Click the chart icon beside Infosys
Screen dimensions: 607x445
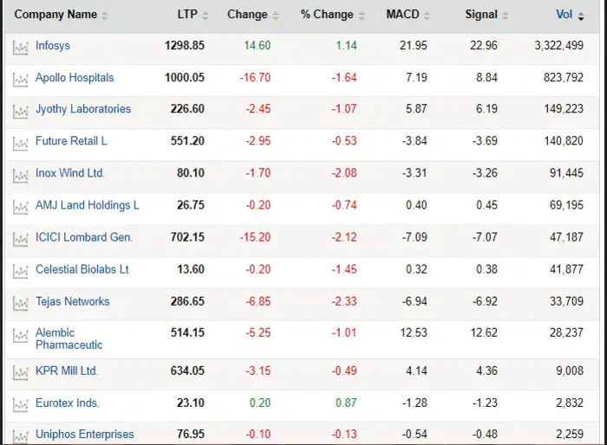coord(20,47)
